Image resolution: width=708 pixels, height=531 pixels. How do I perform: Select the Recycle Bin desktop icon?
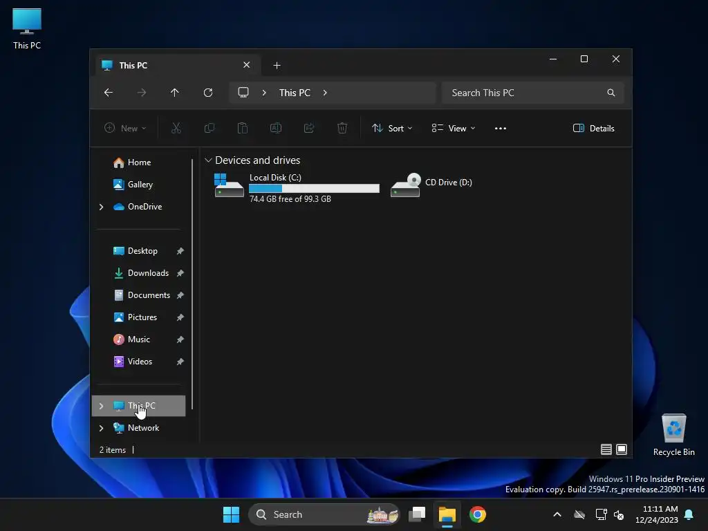[673, 435]
